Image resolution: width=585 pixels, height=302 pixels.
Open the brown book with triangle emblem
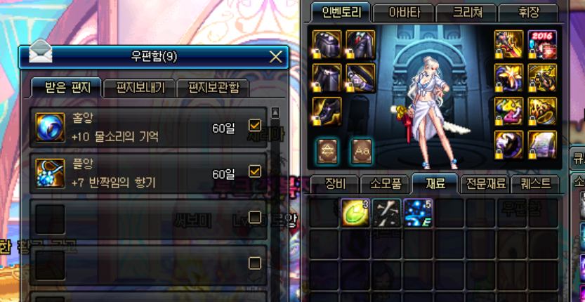327,151
